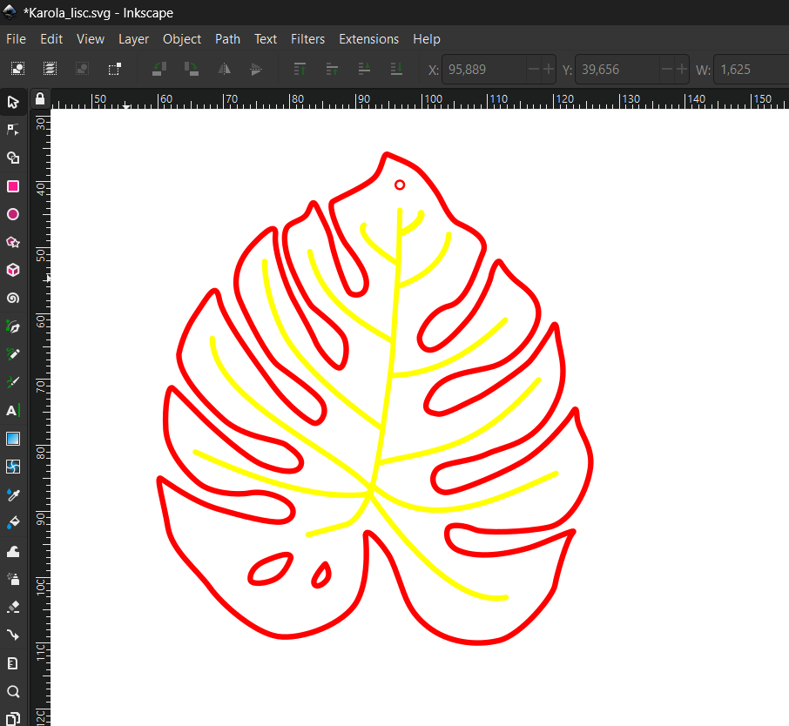Flip selection horizontally
Viewport: 789px width, 726px height.
coord(224,69)
